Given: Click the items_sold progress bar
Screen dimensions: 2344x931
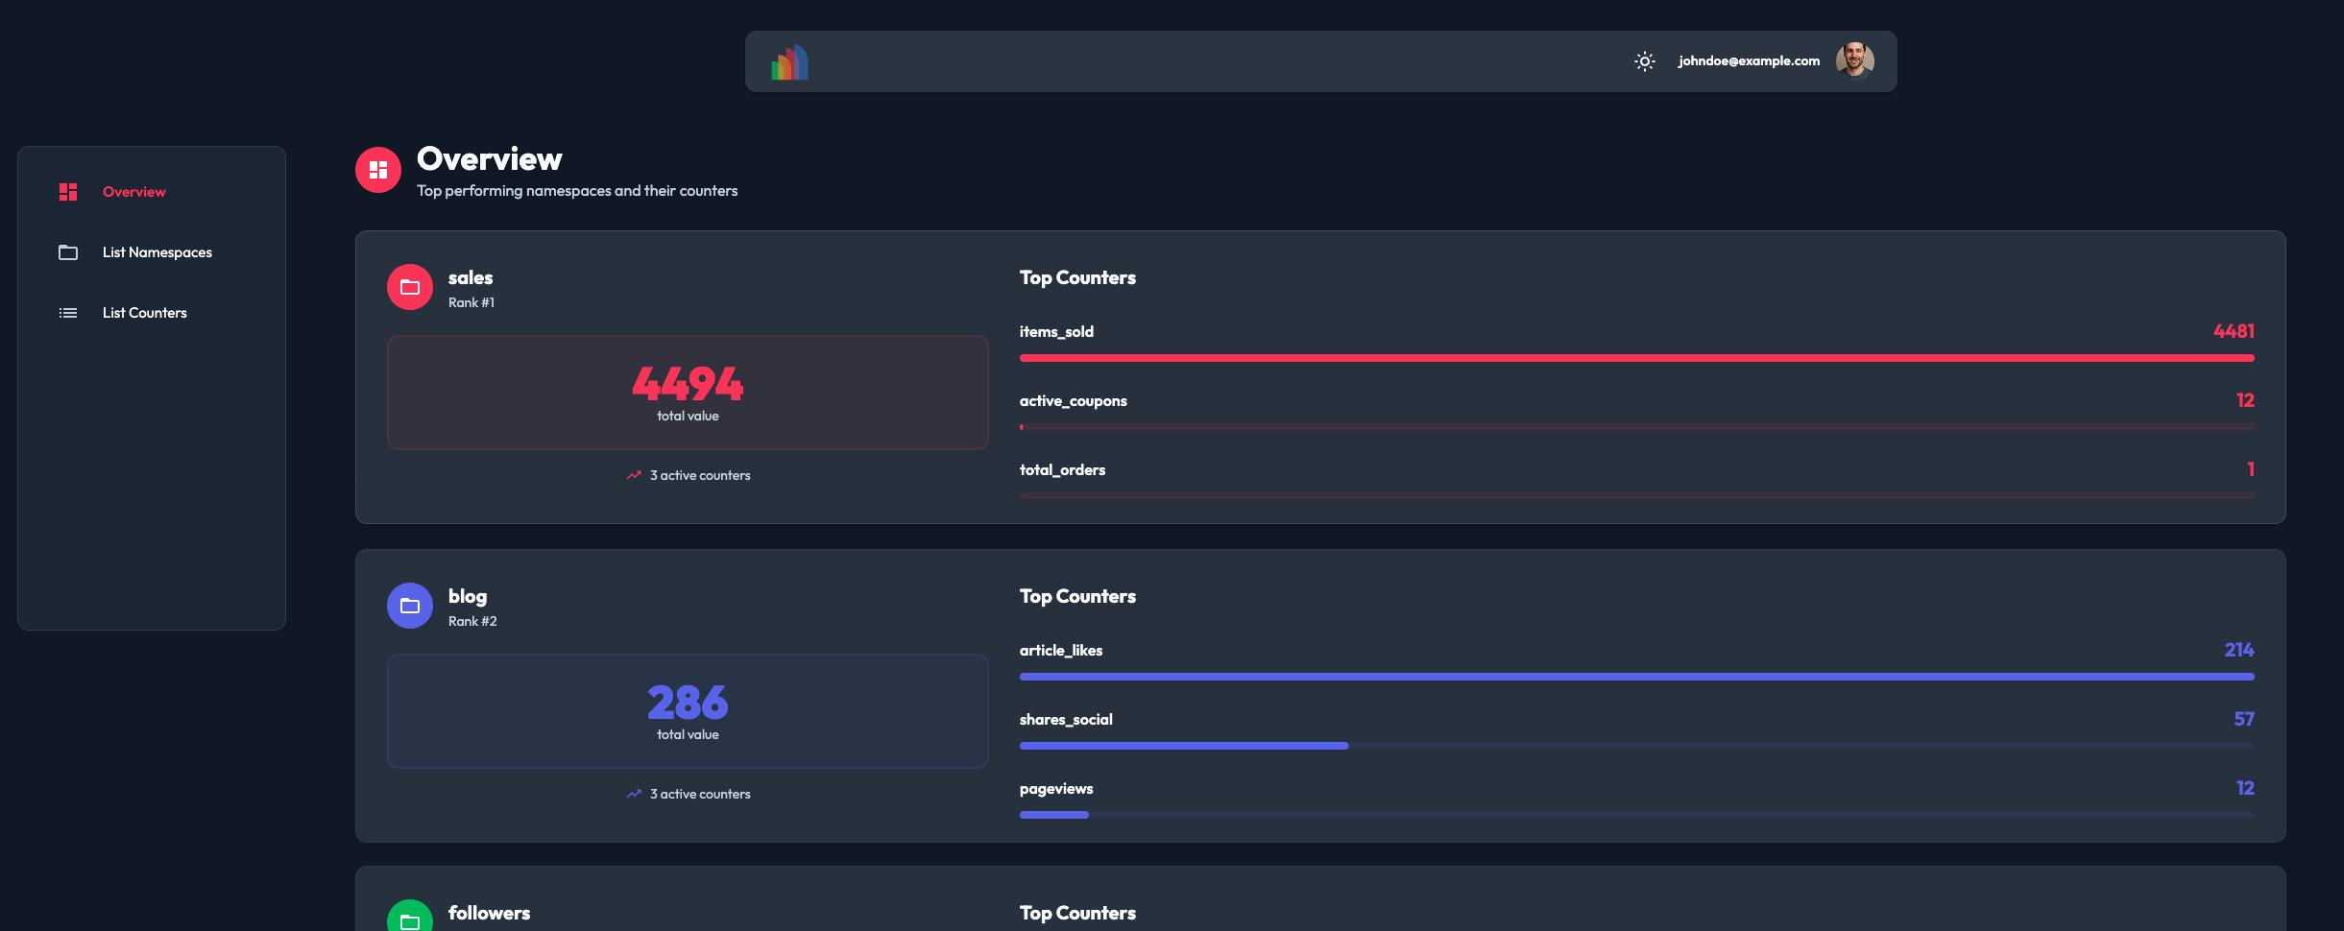Looking at the screenshot, I should pyautogui.click(x=1636, y=358).
